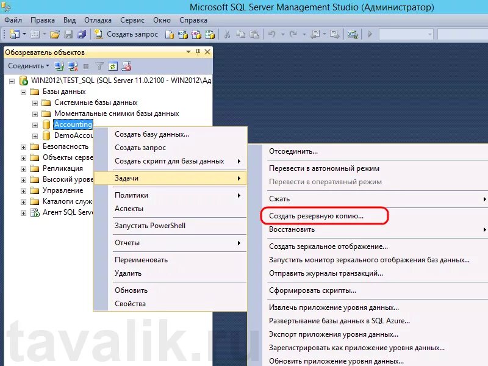Open the Redo history dropdown arrow
488x366 pixels.
304,34
